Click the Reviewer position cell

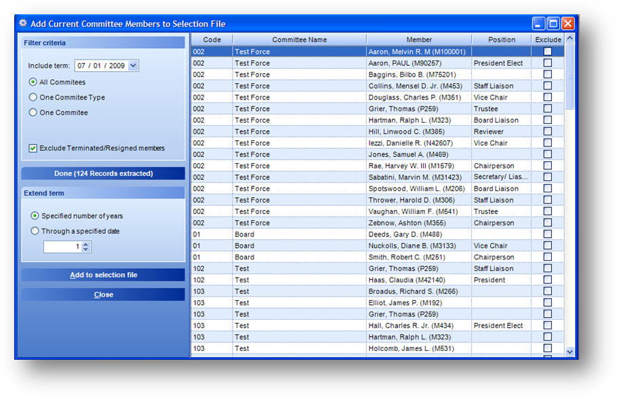pos(501,131)
